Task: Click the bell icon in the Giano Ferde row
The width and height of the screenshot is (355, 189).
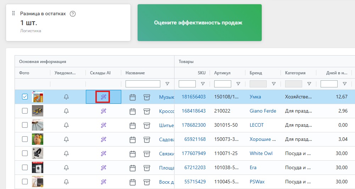Action: tap(66, 111)
